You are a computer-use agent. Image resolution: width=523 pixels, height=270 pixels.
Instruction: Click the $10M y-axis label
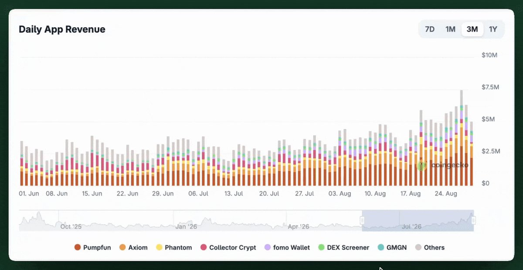click(489, 55)
